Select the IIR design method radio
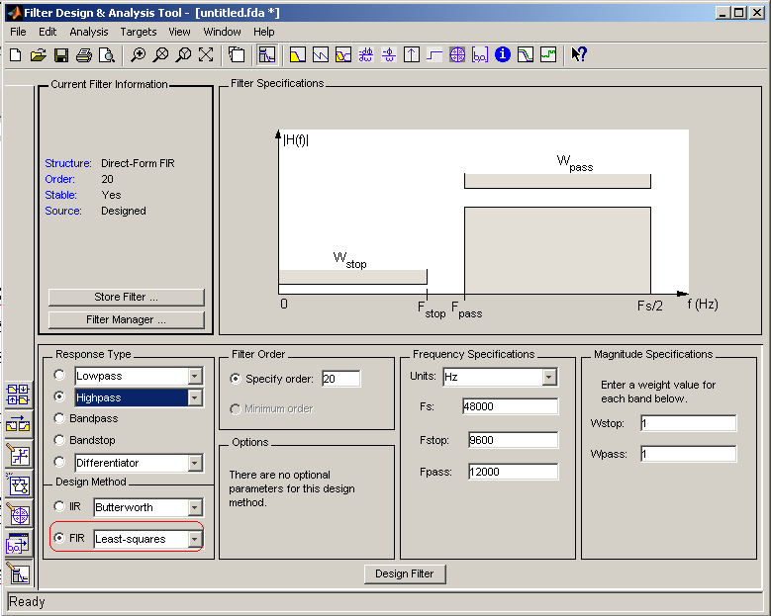 59,506
